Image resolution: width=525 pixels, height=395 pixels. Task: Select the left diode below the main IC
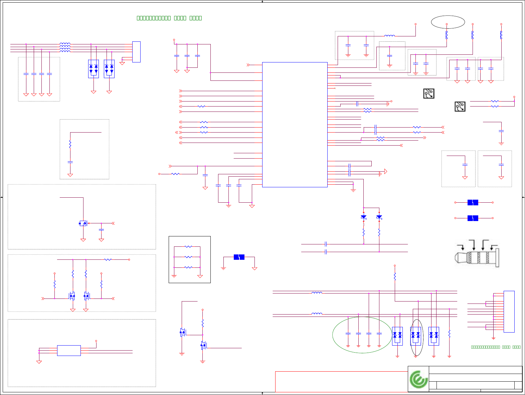[x=363, y=217]
